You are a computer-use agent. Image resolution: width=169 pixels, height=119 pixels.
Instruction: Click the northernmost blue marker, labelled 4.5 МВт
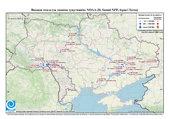click(69, 37)
